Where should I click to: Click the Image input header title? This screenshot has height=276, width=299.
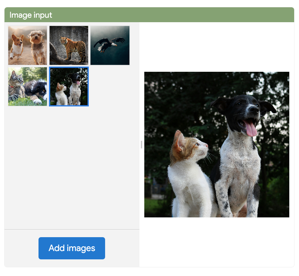pyautogui.click(x=31, y=15)
